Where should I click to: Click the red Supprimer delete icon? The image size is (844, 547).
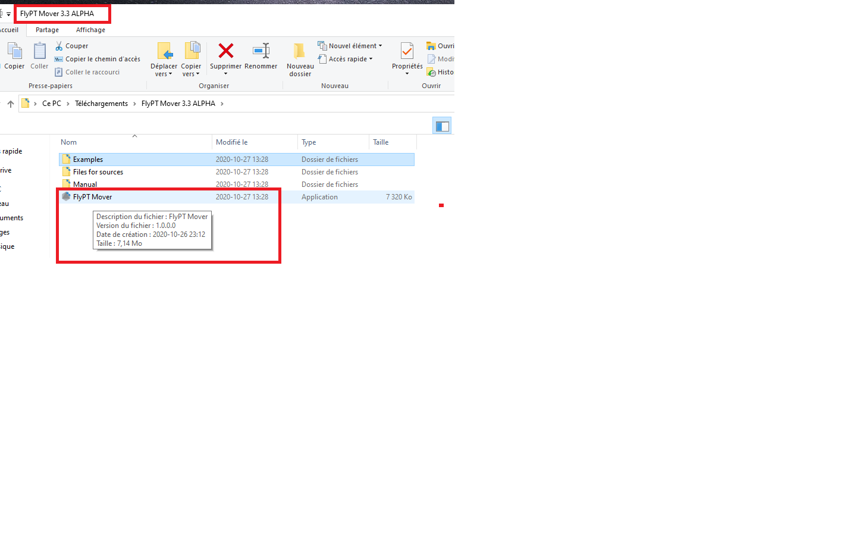tap(226, 51)
